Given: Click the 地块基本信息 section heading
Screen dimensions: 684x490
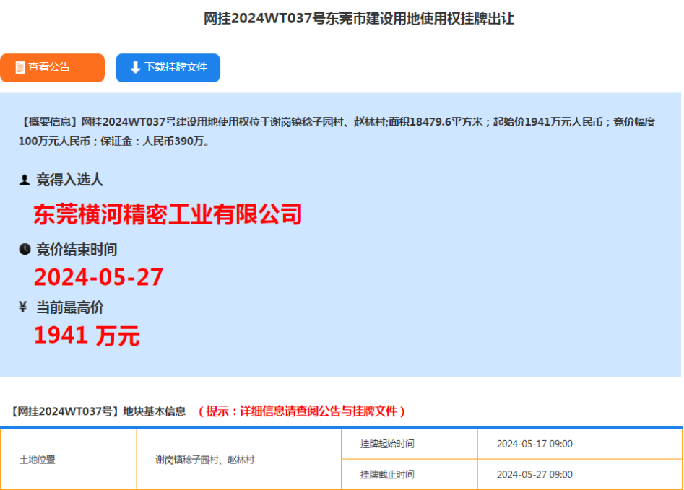Looking at the screenshot, I should coord(98,411).
